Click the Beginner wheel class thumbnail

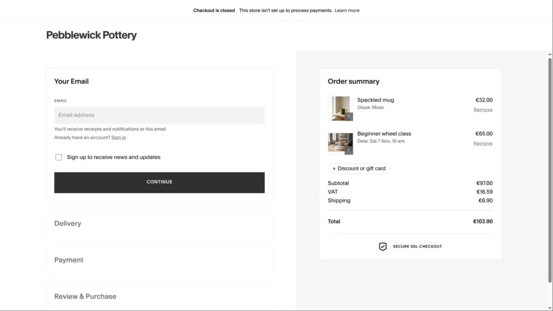[340, 142]
